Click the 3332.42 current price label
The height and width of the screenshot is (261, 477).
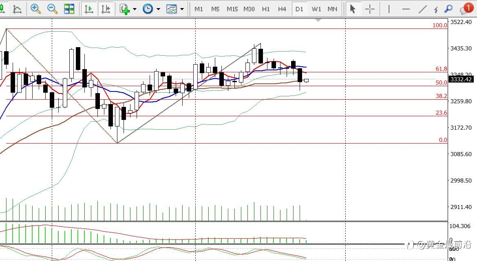[461, 79]
